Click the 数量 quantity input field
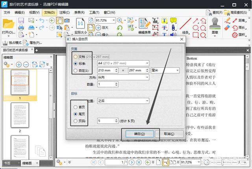 pos(106,84)
